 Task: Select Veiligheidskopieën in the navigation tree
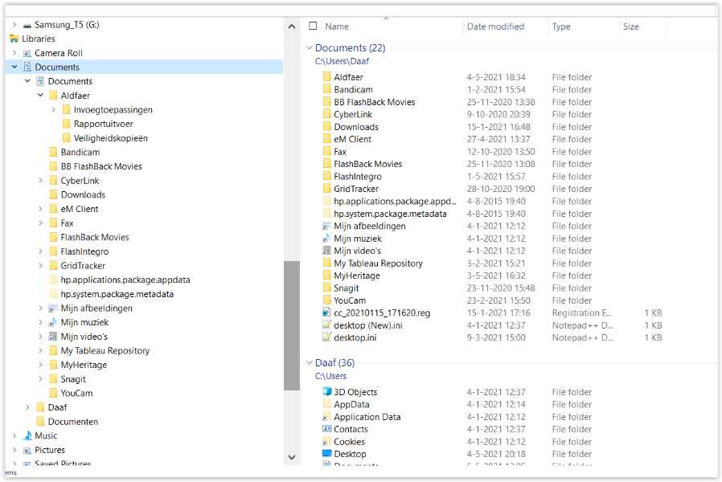(x=110, y=138)
